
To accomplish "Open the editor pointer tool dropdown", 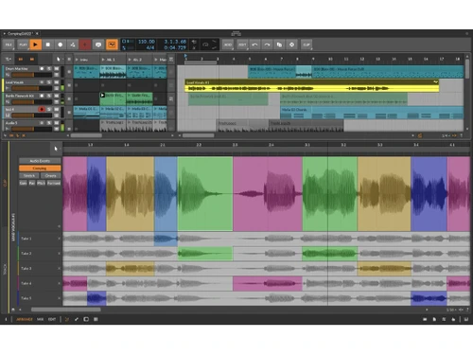I will pos(56,149).
